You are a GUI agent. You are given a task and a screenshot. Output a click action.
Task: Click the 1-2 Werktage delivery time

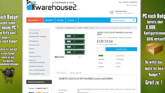(120, 59)
